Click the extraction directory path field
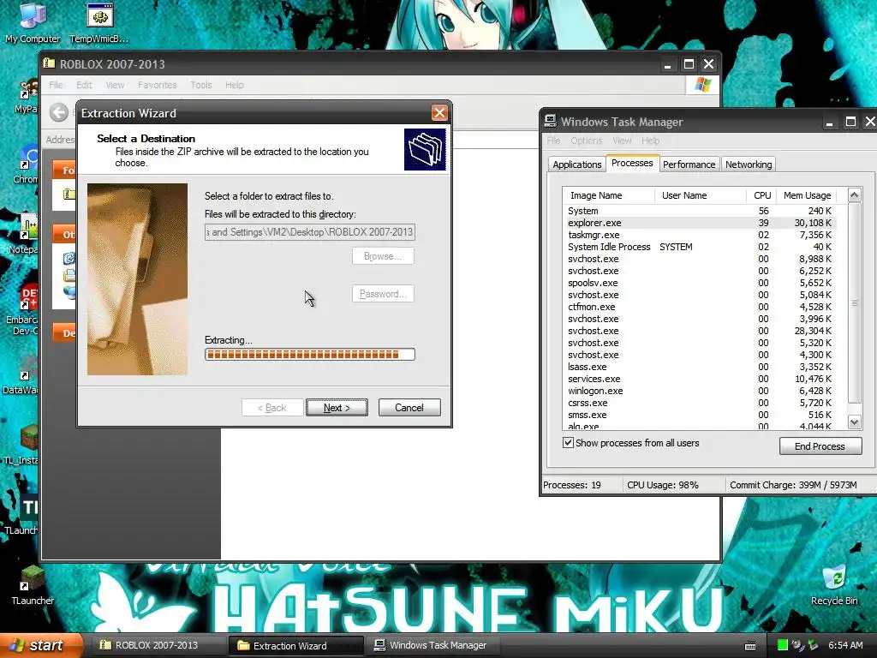The width and height of the screenshot is (877, 658). click(310, 231)
